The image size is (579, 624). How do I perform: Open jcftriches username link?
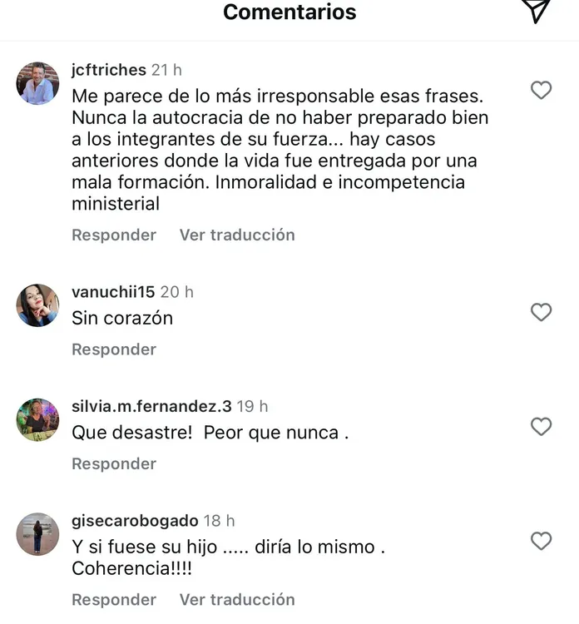pos(109,70)
